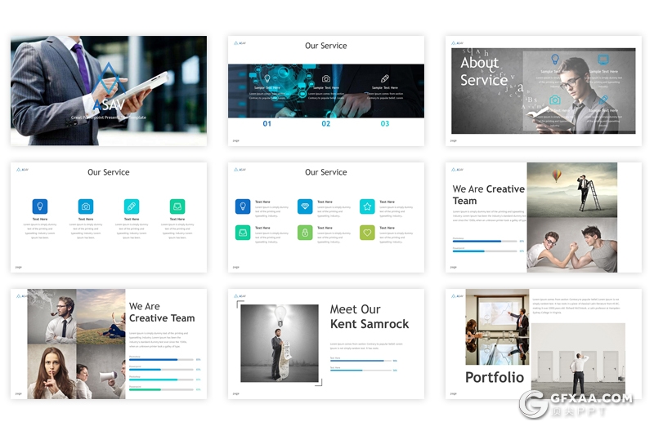Select the diamond icon in six-icon service slide
The width and height of the screenshot is (654, 435).
[x=304, y=206]
